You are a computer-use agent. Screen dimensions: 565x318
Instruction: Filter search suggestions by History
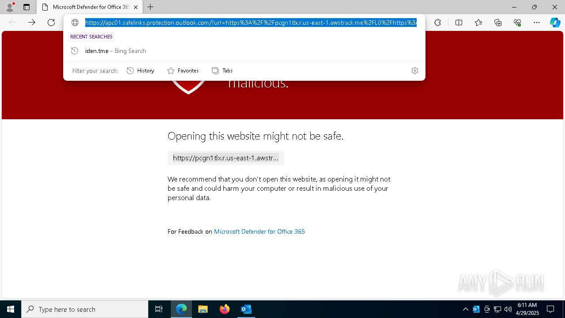[x=140, y=71]
